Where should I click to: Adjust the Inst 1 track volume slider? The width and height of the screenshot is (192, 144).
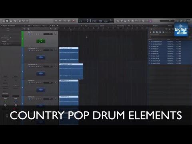point(48,34)
